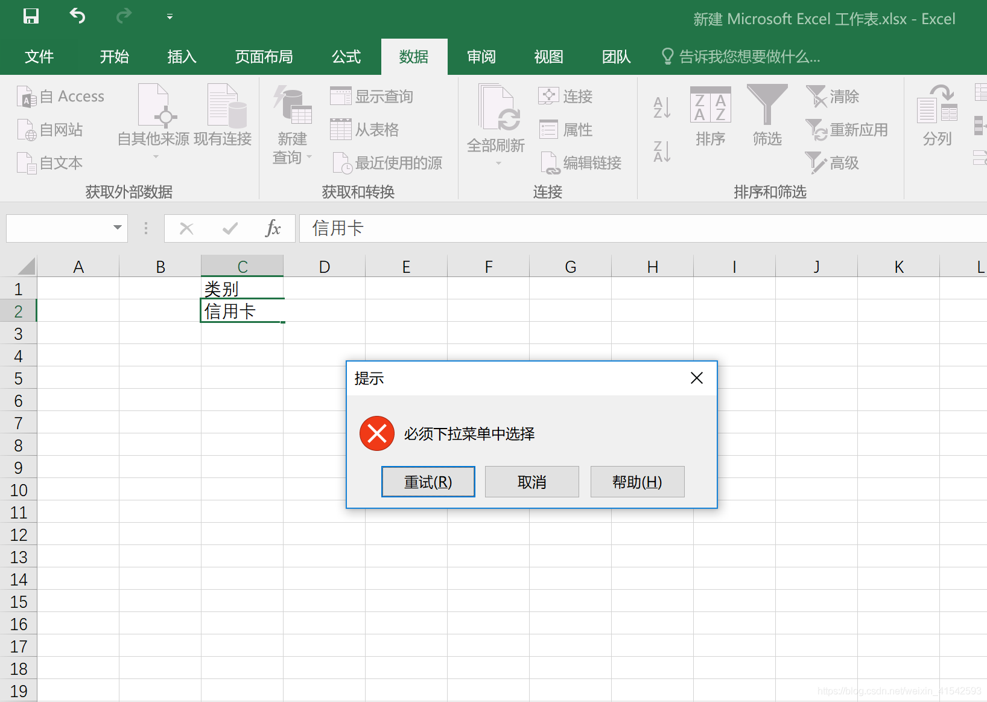Click the 帮助(H) help button
987x702 pixels.
637,482
